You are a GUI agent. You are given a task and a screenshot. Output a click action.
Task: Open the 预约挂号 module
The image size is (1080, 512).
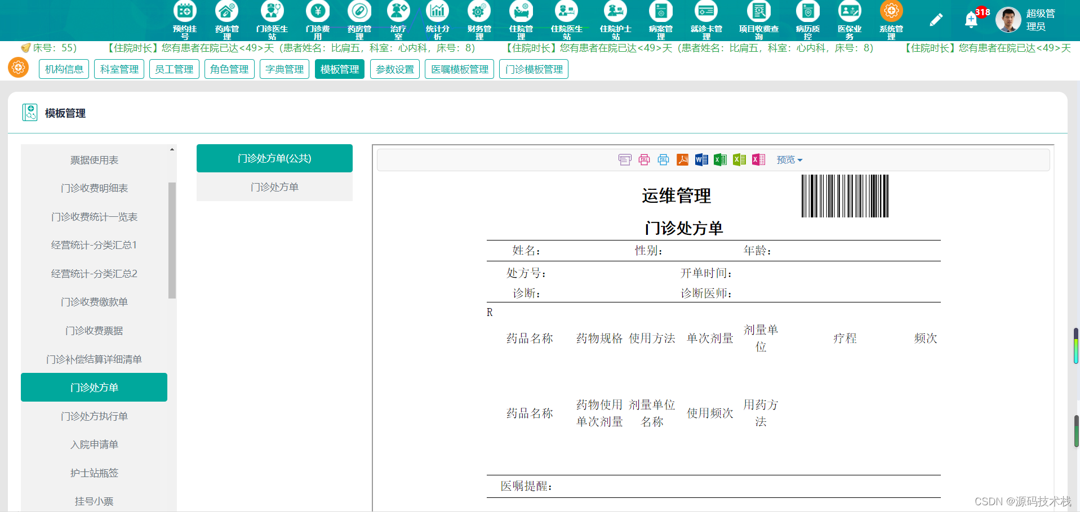point(185,17)
